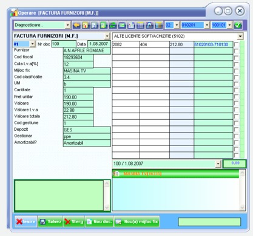Open the 100 / 1.08.2007 document dropdown
Image resolution: width=253 pixels, height=236 pixels.
coord(218,164)
